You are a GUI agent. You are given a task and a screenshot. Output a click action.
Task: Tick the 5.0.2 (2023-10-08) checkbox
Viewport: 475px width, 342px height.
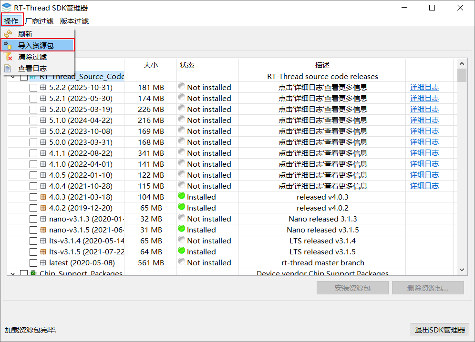click(33, 131)
